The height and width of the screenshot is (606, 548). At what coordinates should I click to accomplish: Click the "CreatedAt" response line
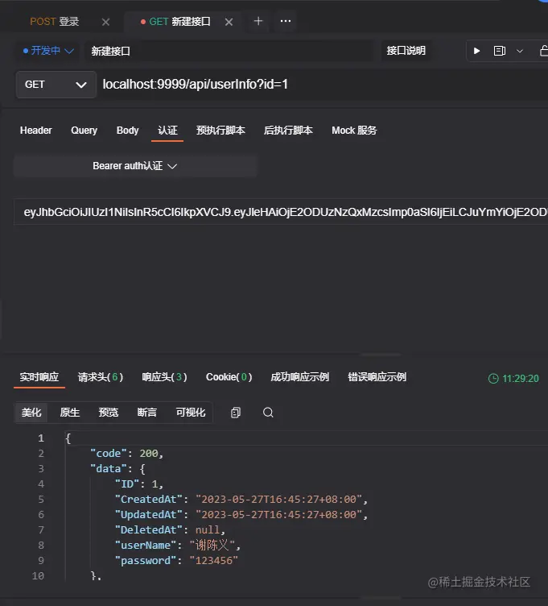(241, 500)
